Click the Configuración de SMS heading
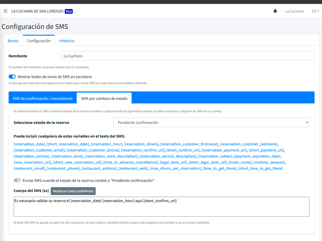 pyautogui.click(x=35, y=27)
